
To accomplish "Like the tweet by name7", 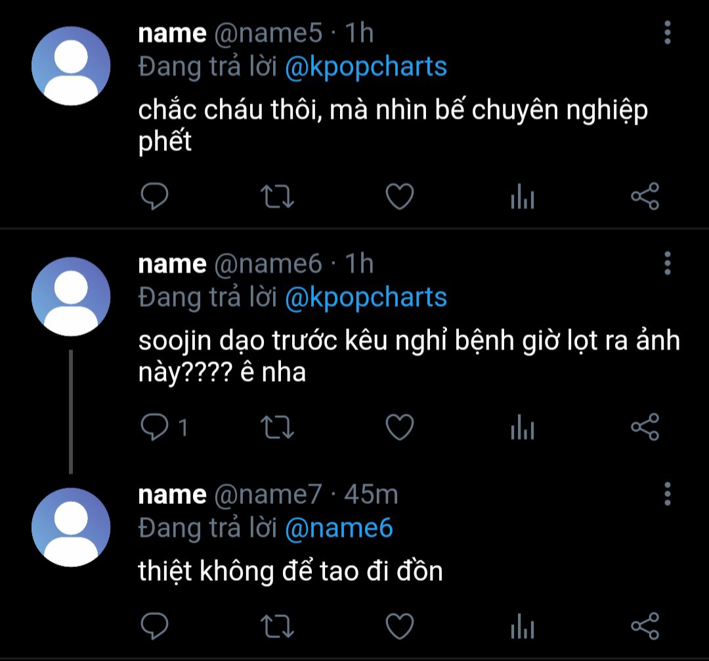I will coord(399,626).
